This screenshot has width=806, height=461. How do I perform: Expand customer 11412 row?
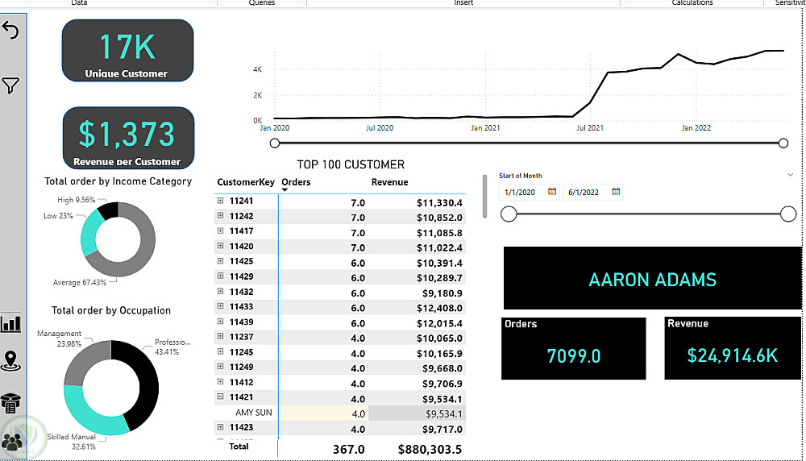click(x=221, y=382)
